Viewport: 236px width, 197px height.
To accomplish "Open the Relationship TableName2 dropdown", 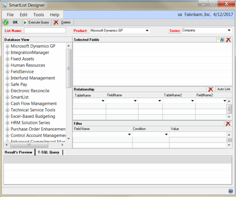I will [192, 101].
